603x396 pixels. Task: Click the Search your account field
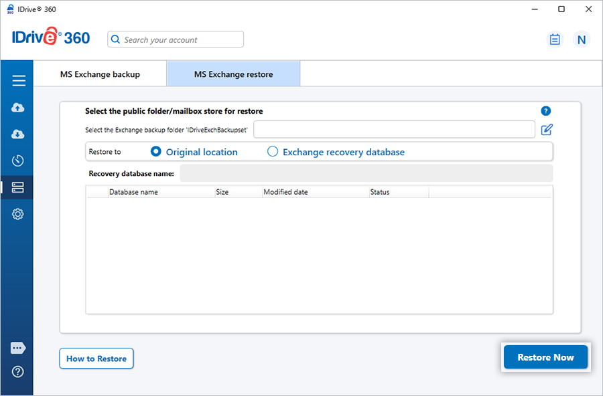[x=181, y=40]
